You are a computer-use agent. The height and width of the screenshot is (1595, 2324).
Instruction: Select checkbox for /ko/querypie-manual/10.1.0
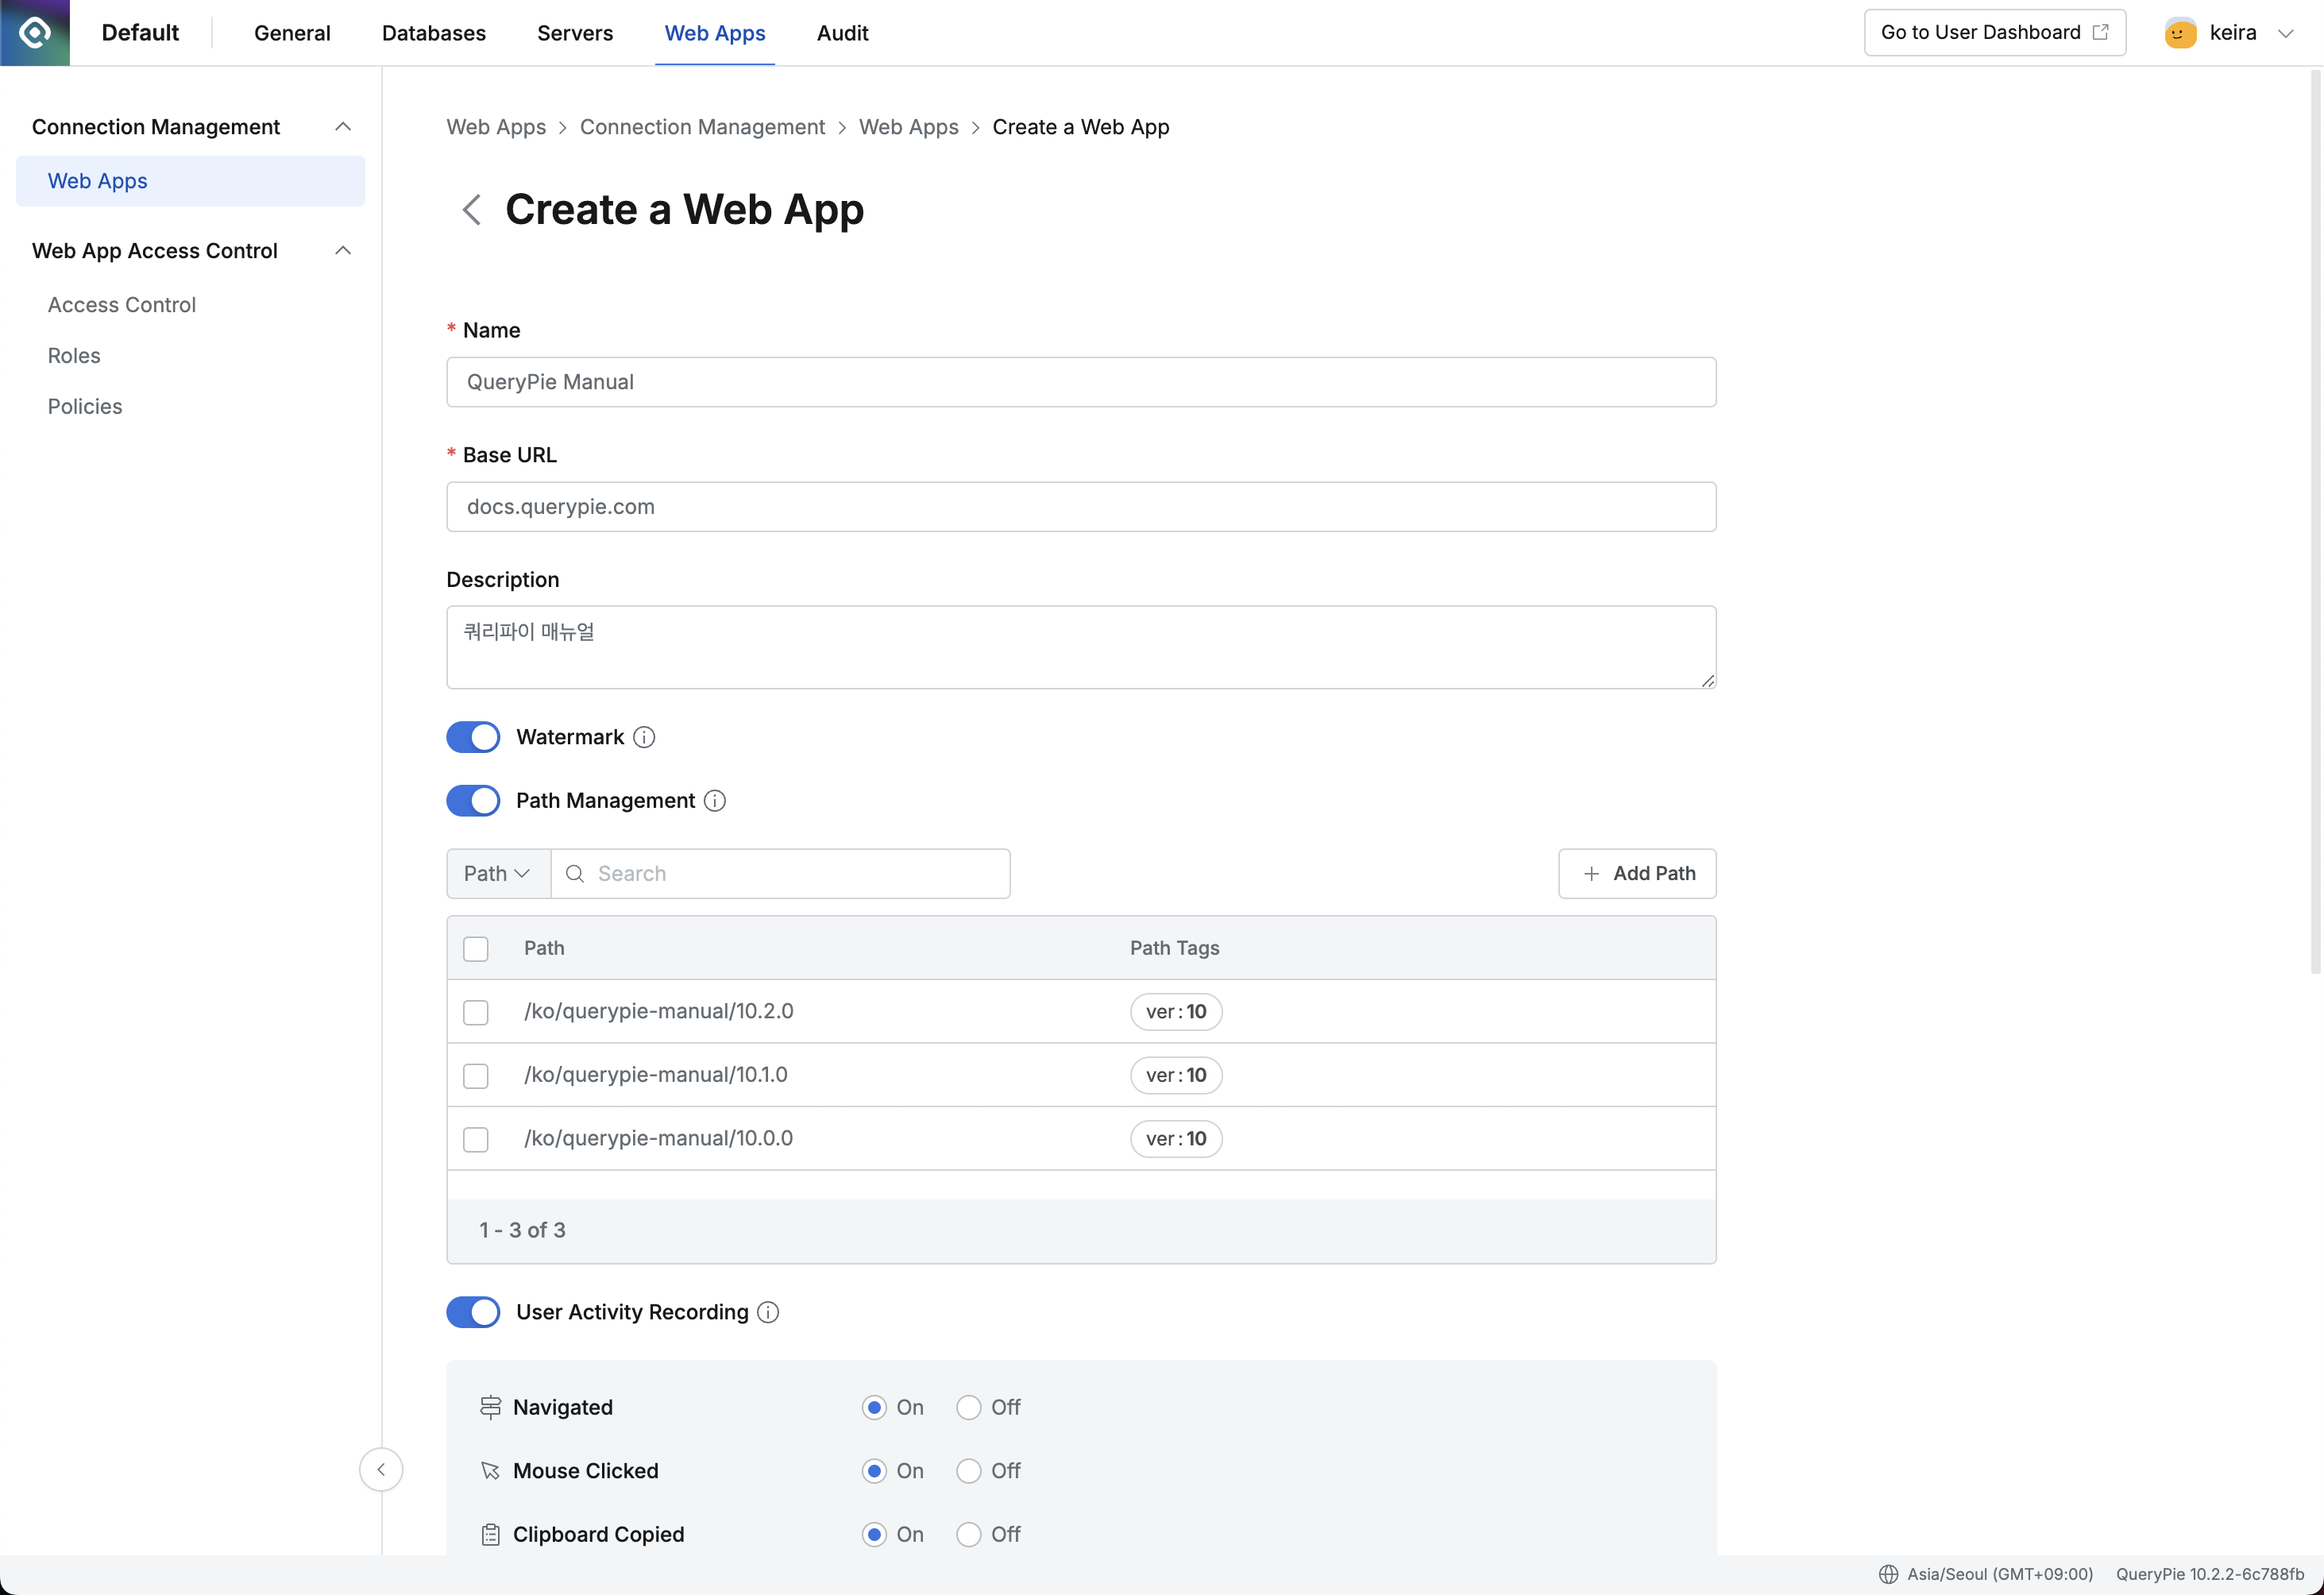point(476,1076)
